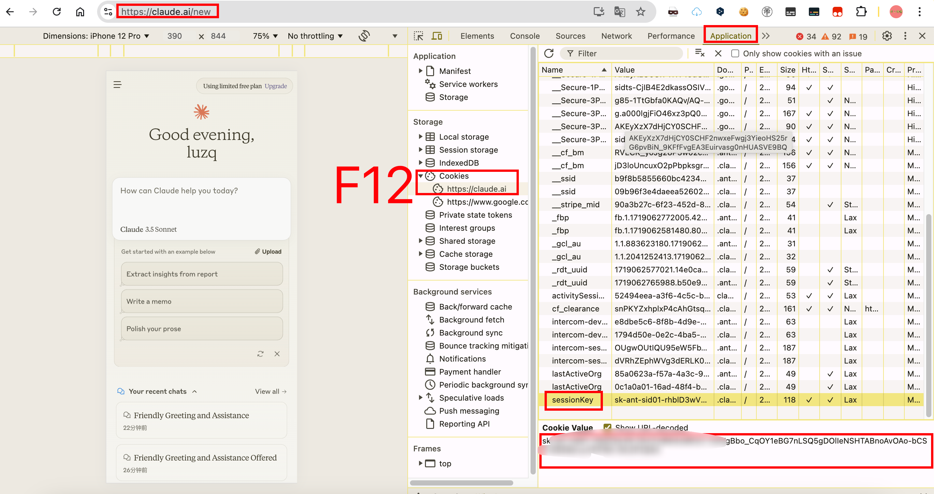Switch to the Sources tab
Image resolution: width=934 pixels, height=494 pixels.
(x=570, y=36)
